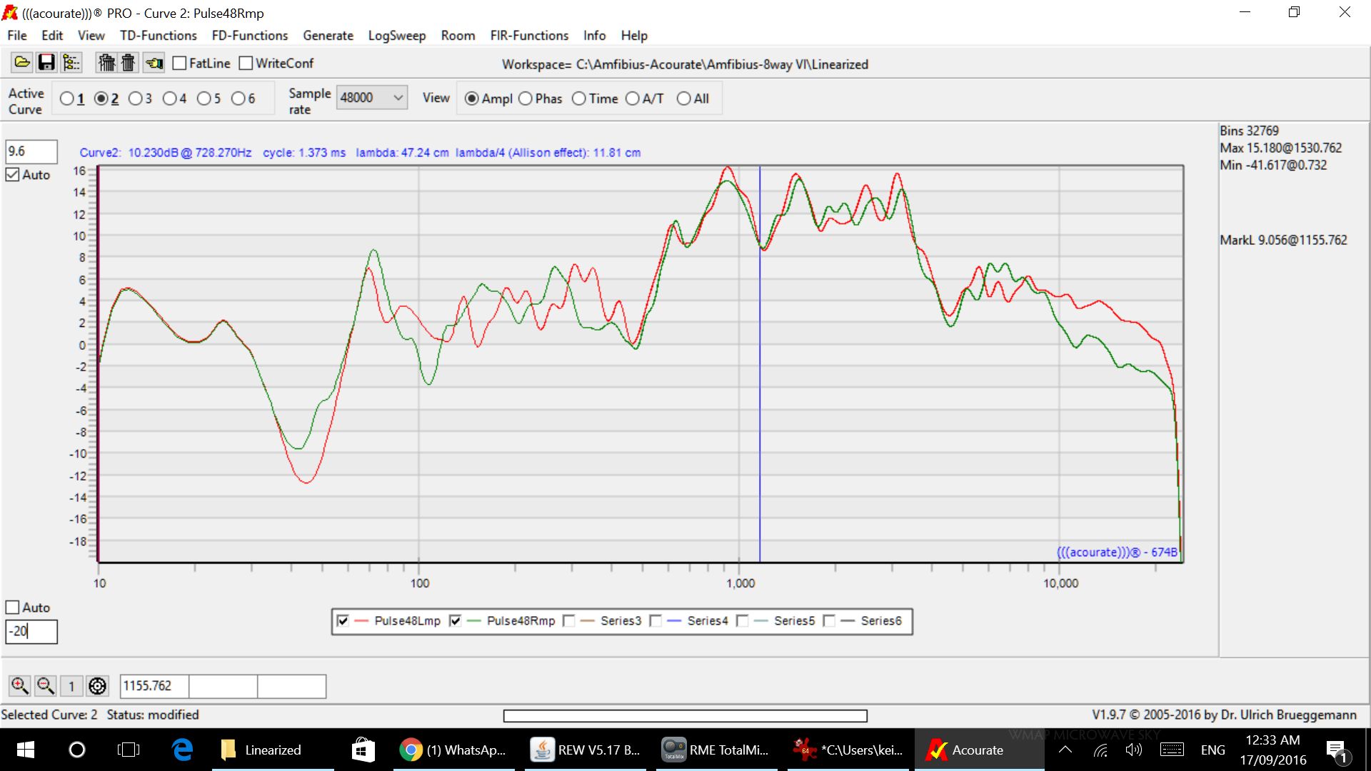Enable the lower Auto scale checkbox

tap(12, 608)
